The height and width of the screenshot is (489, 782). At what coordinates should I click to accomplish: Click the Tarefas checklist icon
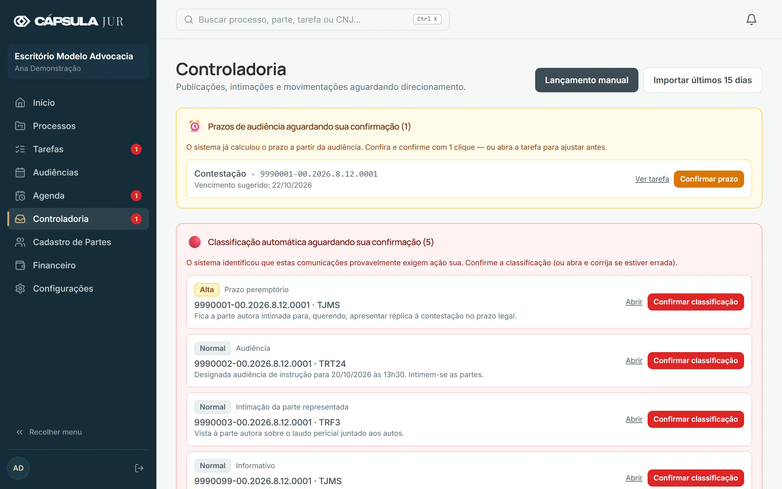[x=20, y=149]
